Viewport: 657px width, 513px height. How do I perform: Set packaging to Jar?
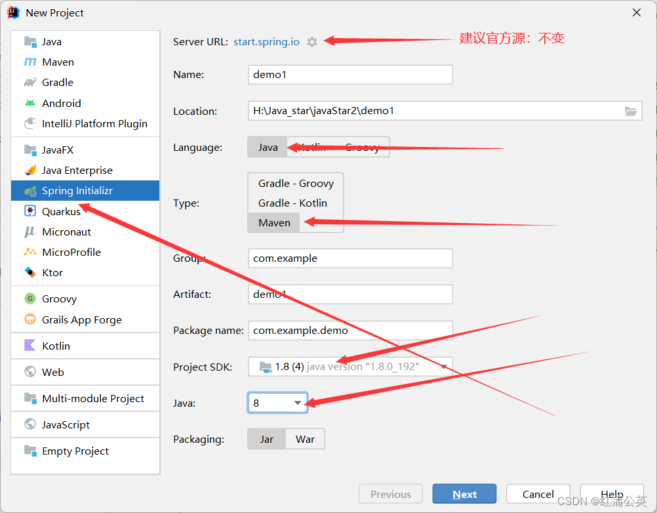[x=266, y=439]
